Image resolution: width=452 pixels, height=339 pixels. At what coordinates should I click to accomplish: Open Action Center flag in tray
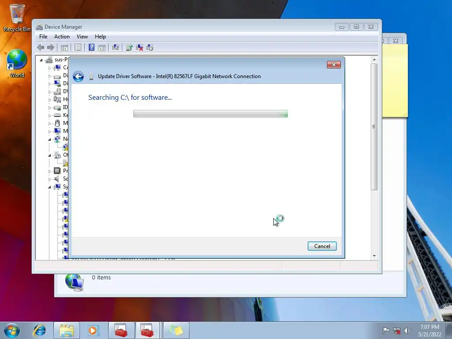coord(386,330)
